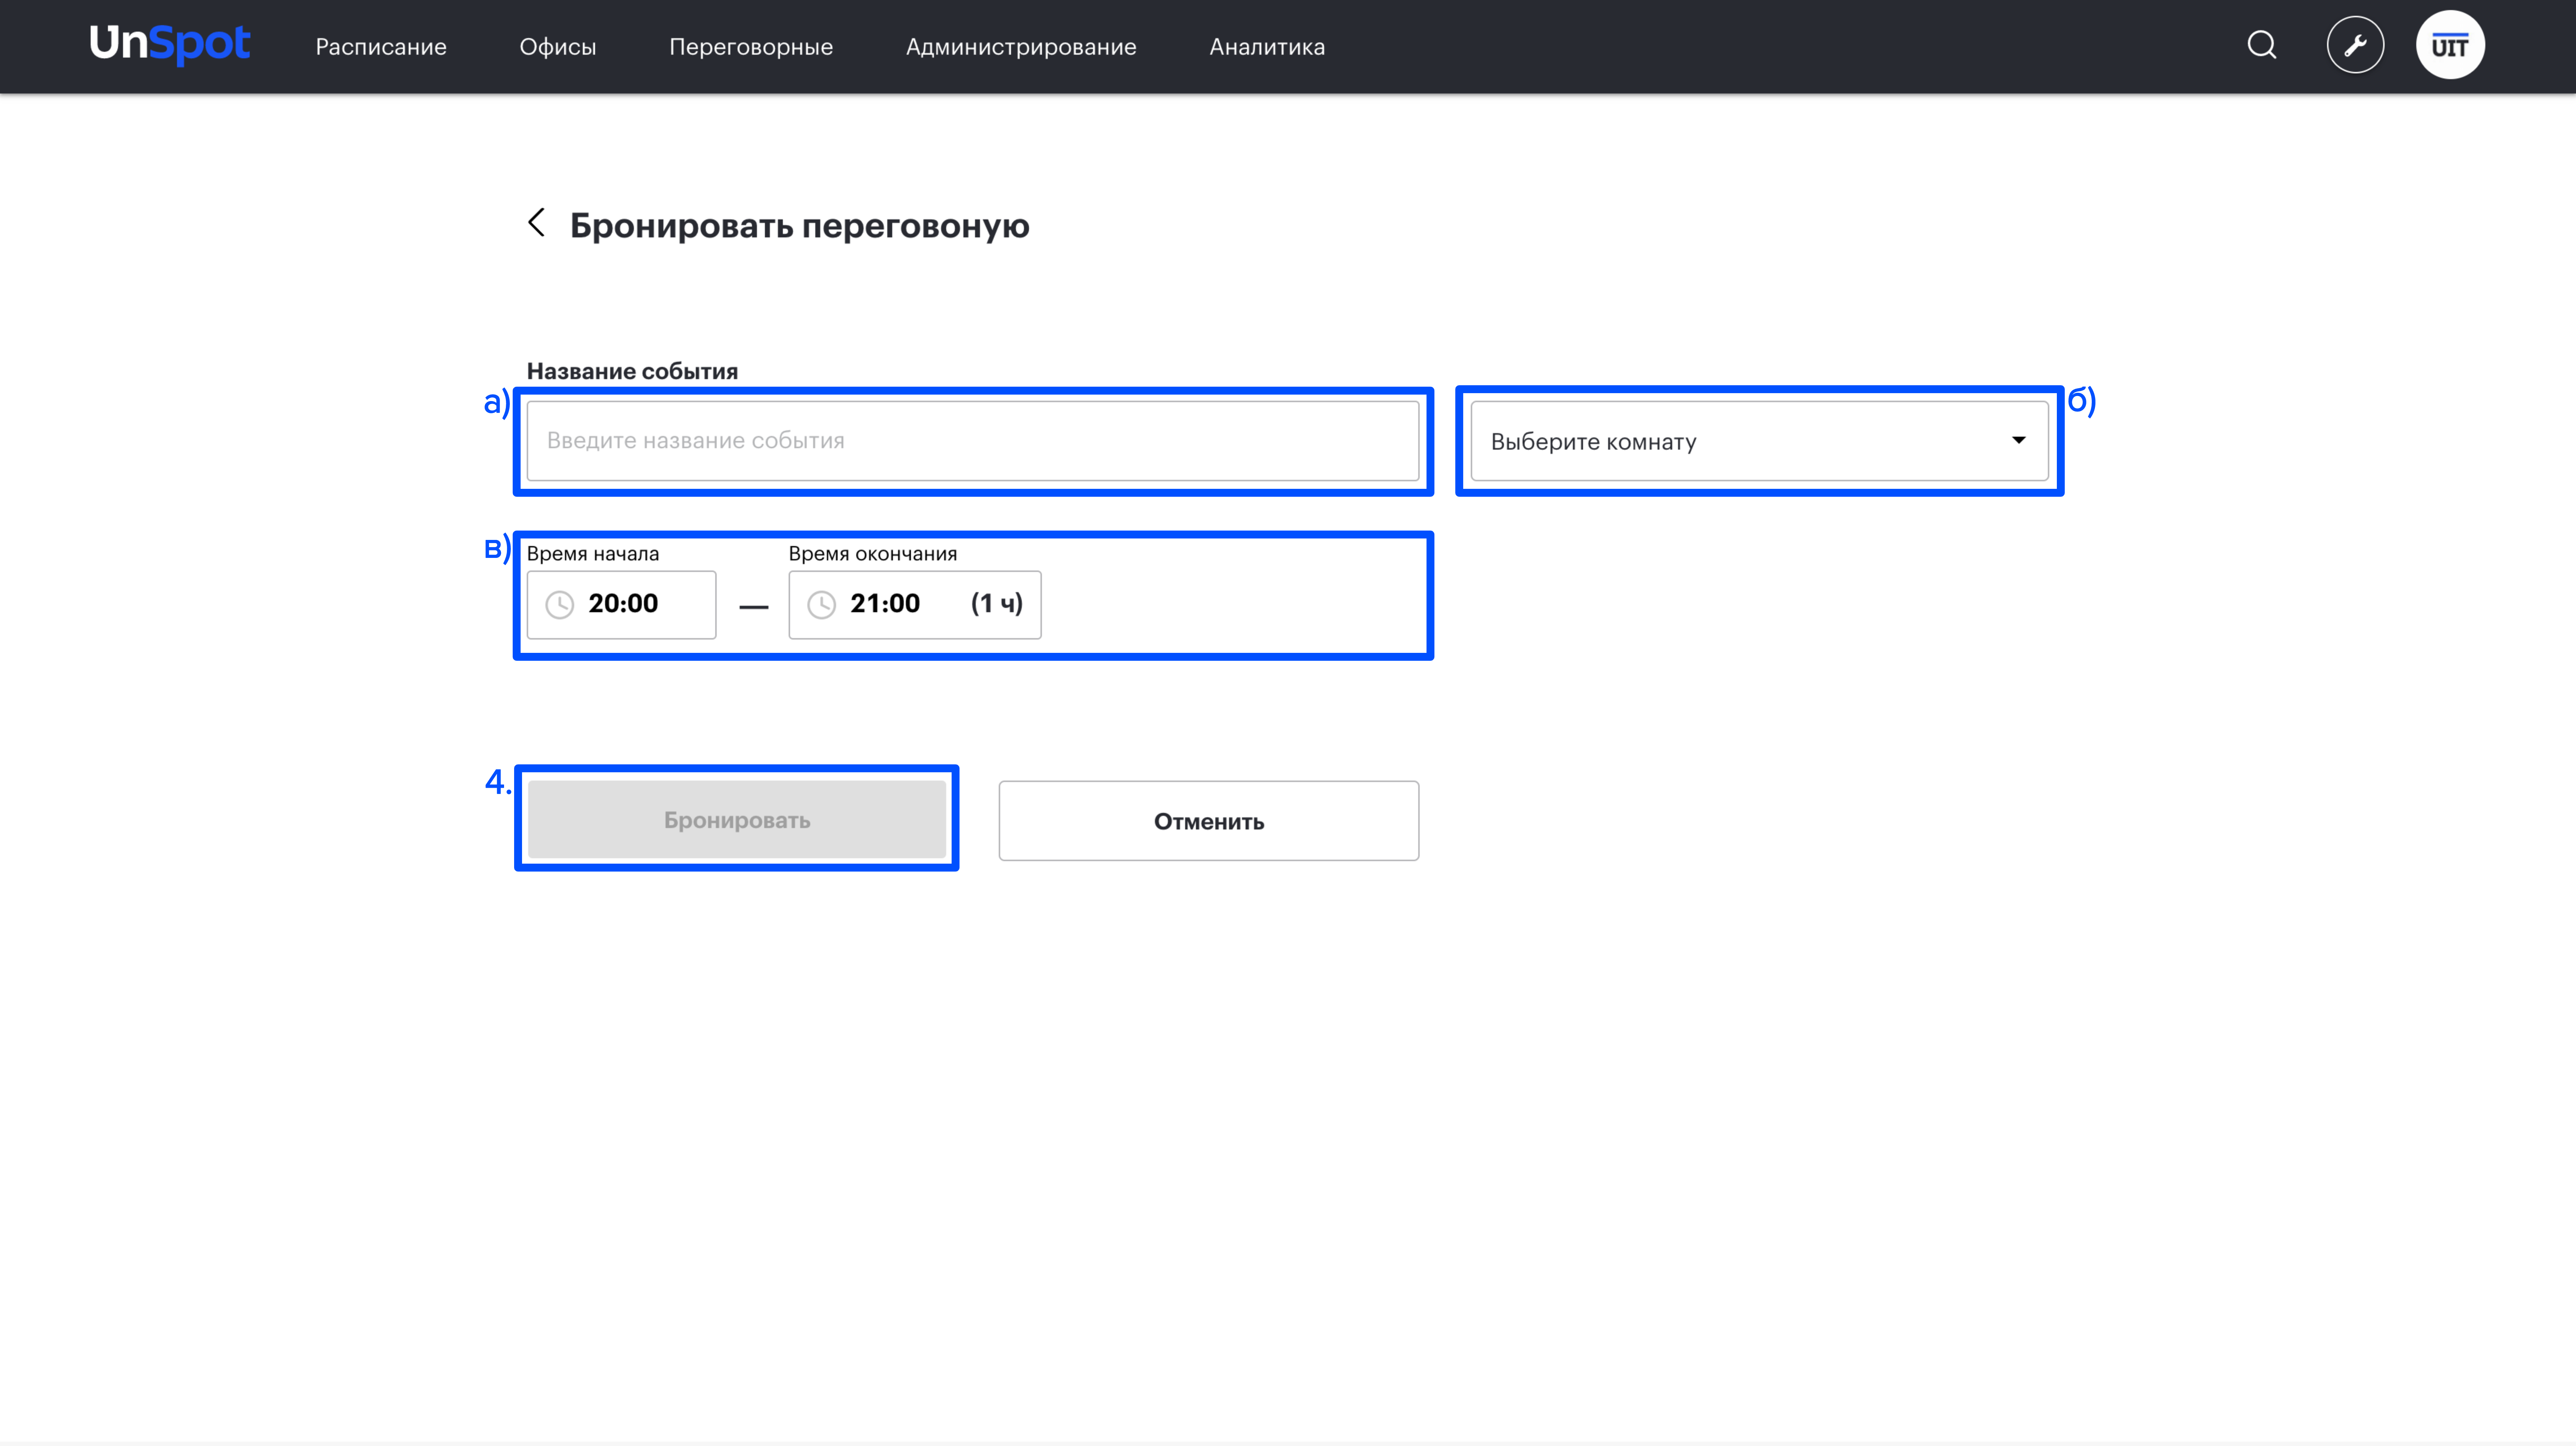Click the Бронировать button
This screenshot has height=1446, width=2576.
(737, 820)
